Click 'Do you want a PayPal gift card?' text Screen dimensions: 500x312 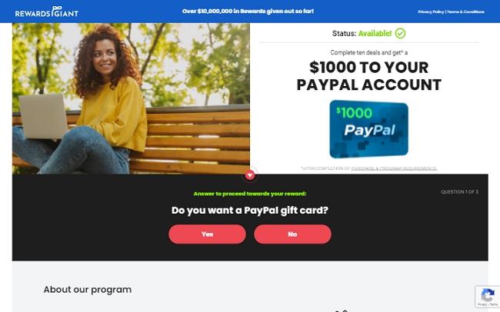tap(250, 211)
